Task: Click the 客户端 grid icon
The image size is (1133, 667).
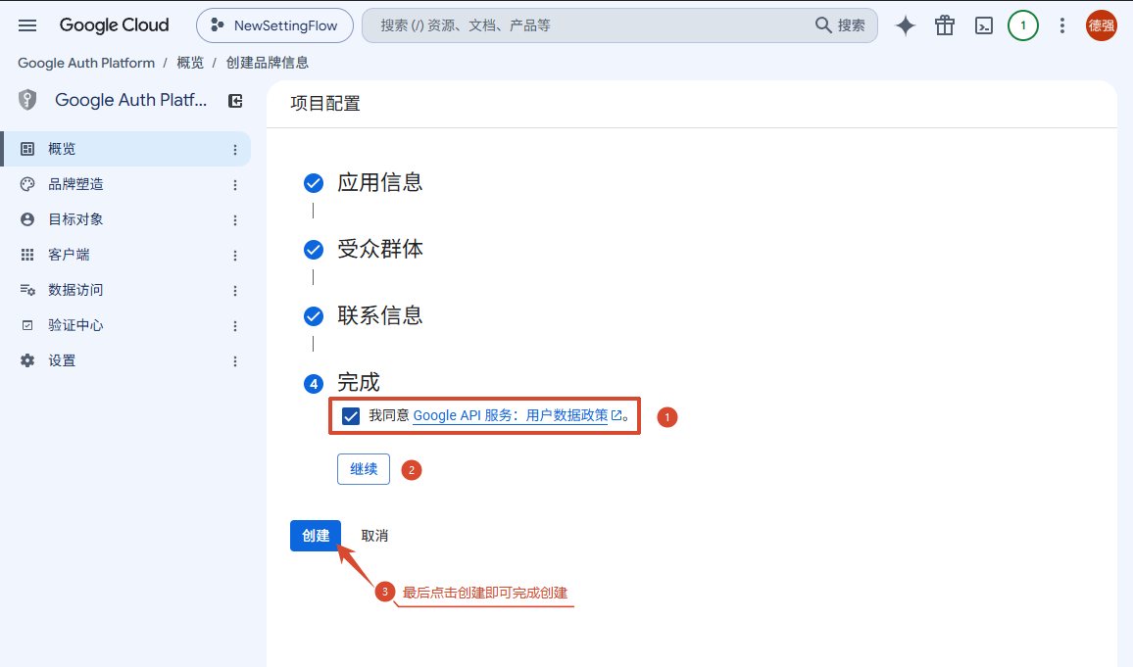Action: click(27, 255)
